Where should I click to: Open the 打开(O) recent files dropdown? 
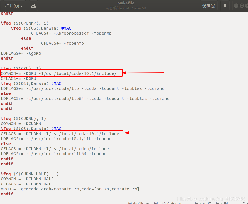point(14,6)
